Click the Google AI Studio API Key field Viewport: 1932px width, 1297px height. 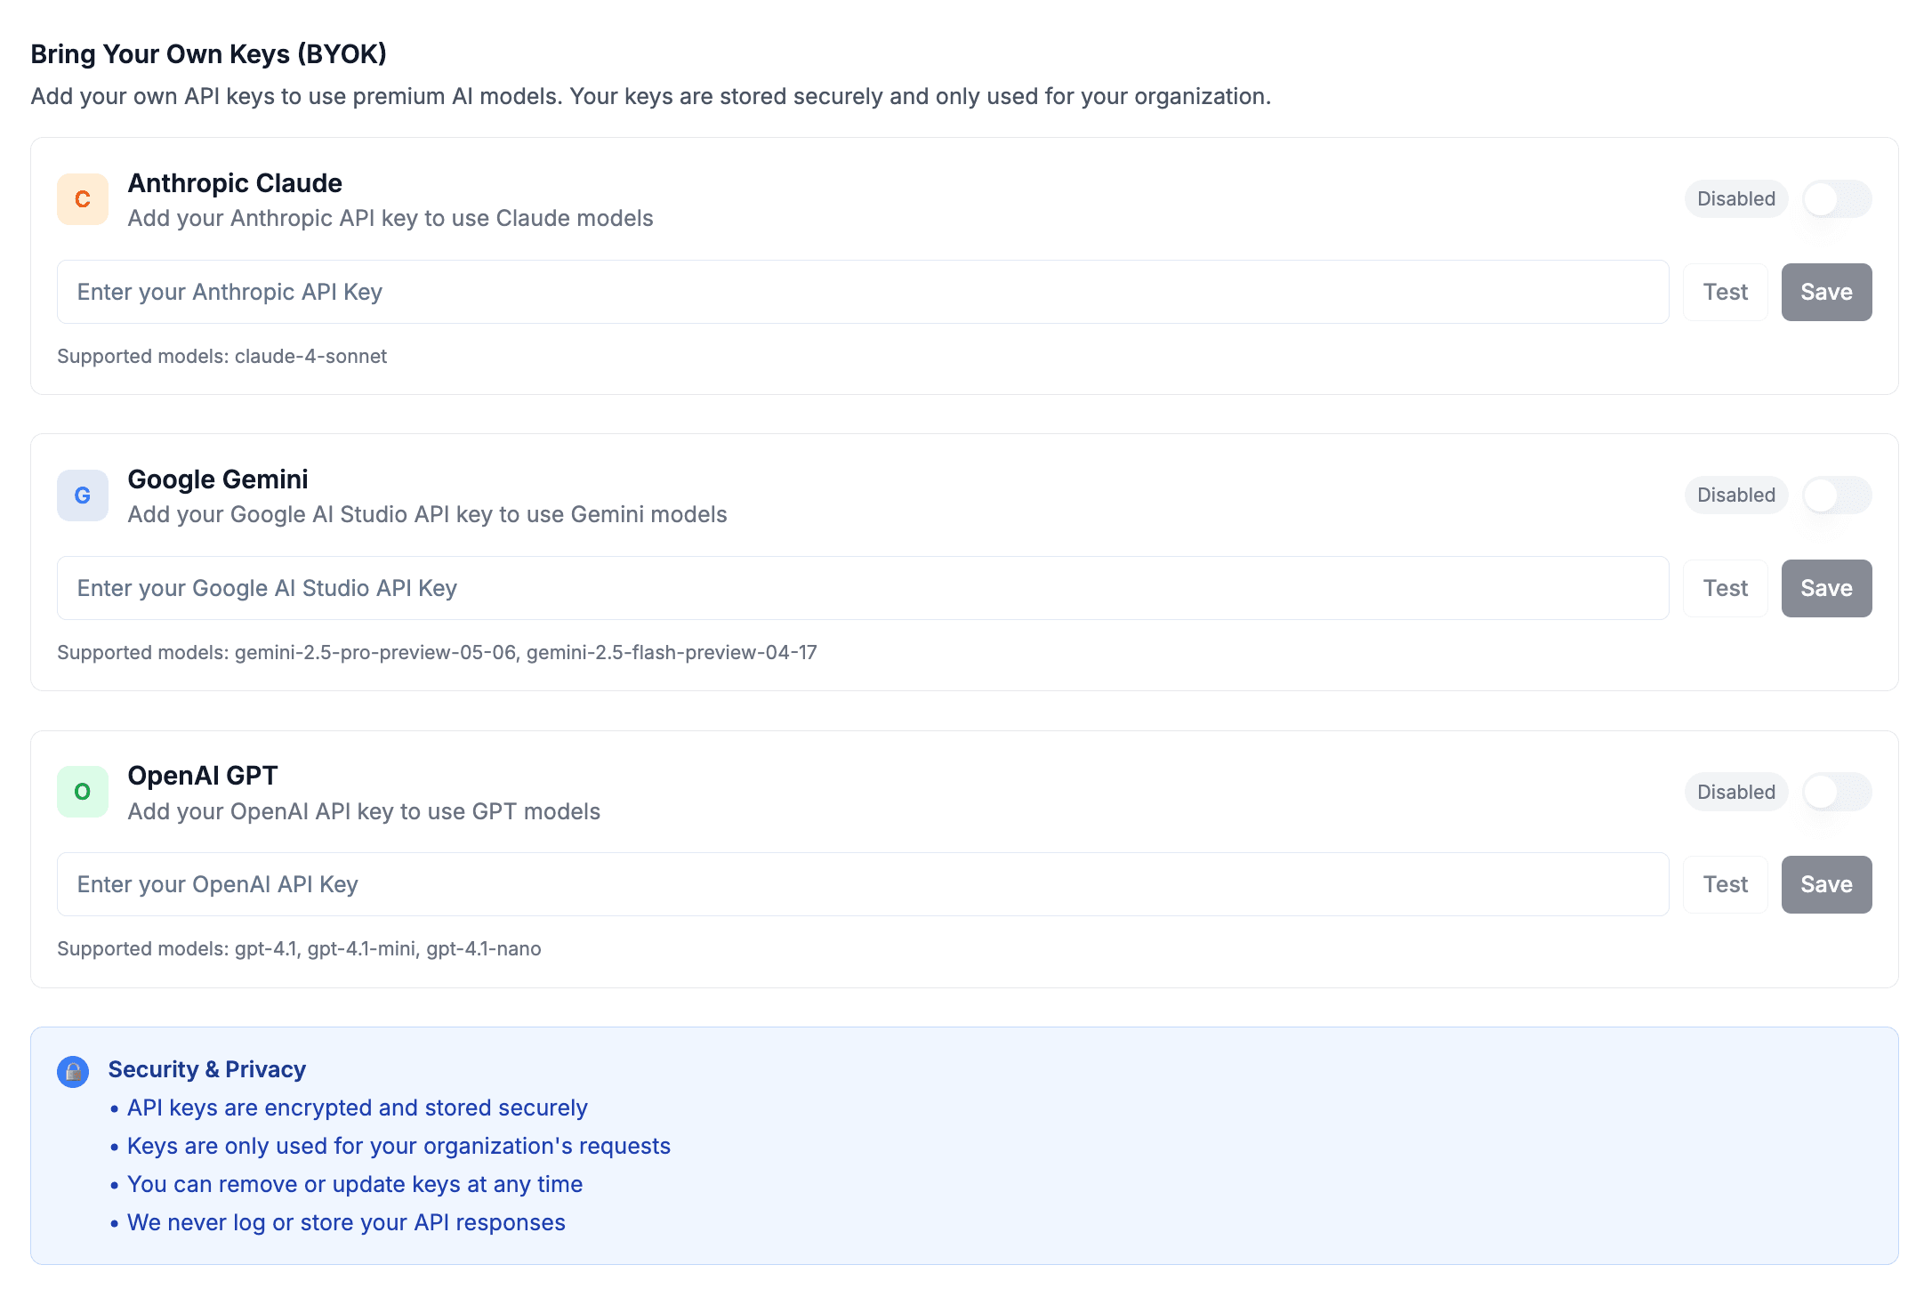tap(862, 588)
